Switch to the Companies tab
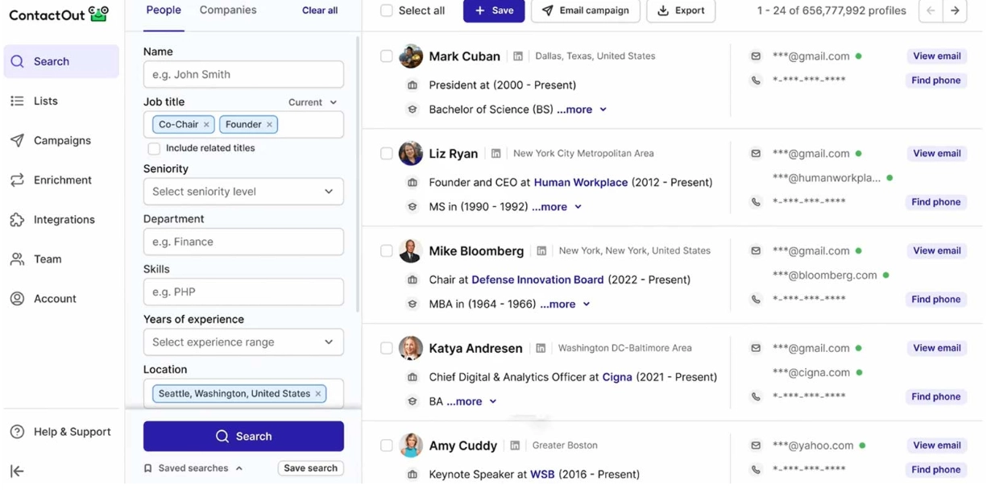This screenshot has height=493, width=991. (x=228, y=10)
